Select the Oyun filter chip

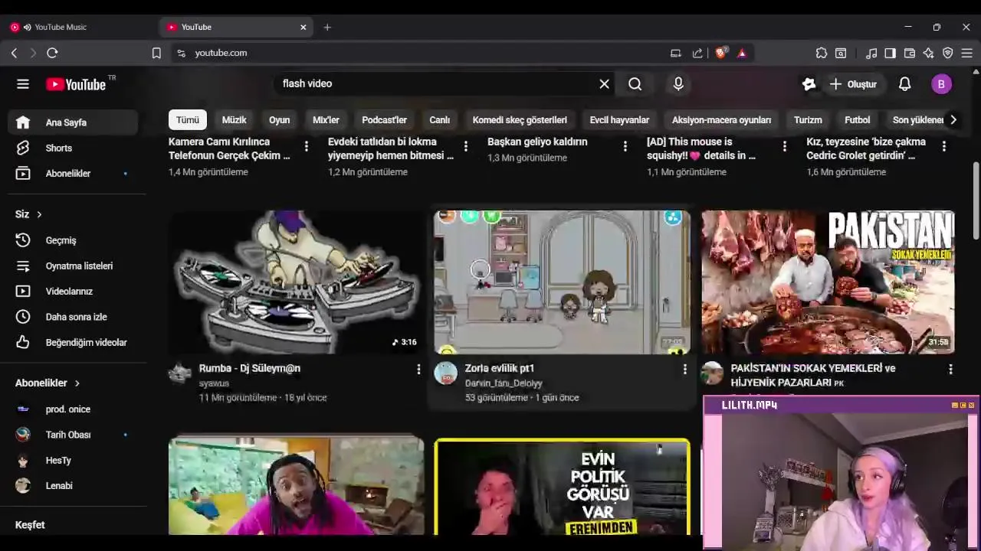tap(279, 119)
